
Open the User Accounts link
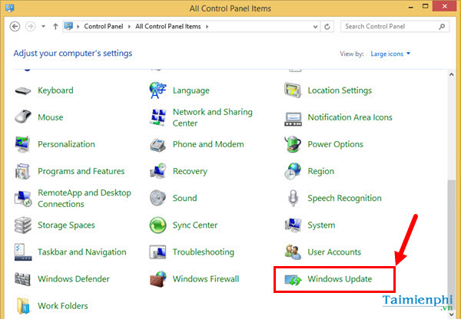click(x=334, y=252)
